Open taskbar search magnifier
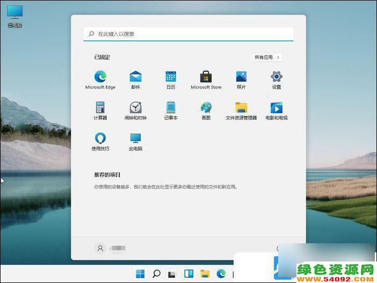 click(x=156, y=274)
